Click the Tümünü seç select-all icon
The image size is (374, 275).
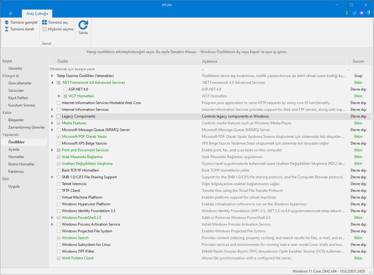coord(45,22)
